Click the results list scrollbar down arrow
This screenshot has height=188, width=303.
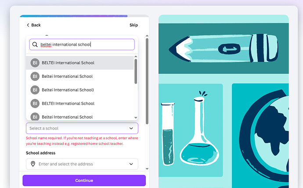coord(136,118)
